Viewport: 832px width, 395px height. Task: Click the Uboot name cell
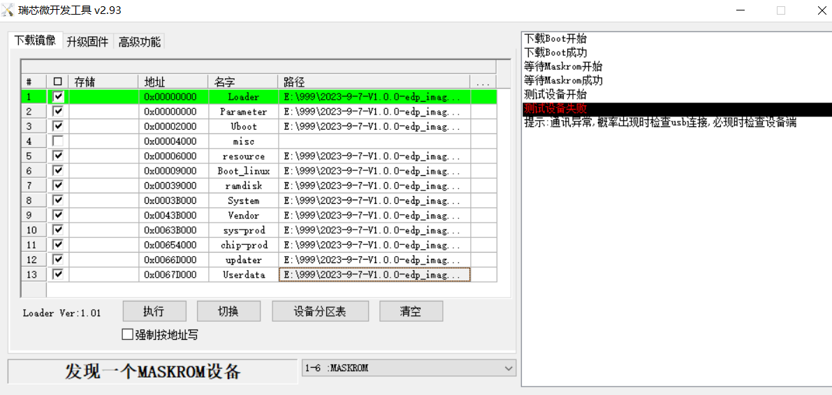pos(244,127)
